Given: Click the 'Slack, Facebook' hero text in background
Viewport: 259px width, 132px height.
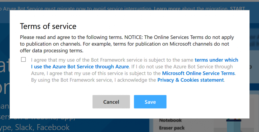Looking at the screenshot, I should coord(42,127).
